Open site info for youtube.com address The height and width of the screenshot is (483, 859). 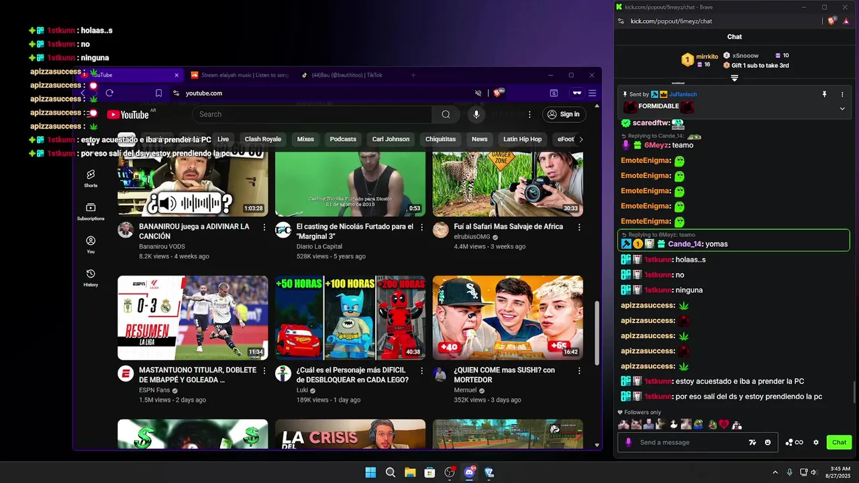point(176,93)
